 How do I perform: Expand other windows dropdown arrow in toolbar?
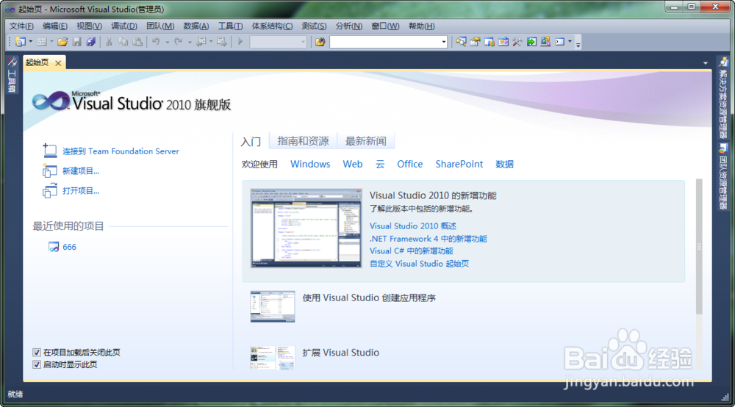click(570, 42)
